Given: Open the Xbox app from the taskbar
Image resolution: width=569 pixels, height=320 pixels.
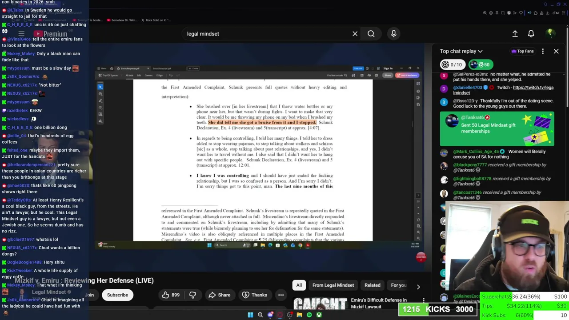Looking at the screenshot, I should (319, 315).
